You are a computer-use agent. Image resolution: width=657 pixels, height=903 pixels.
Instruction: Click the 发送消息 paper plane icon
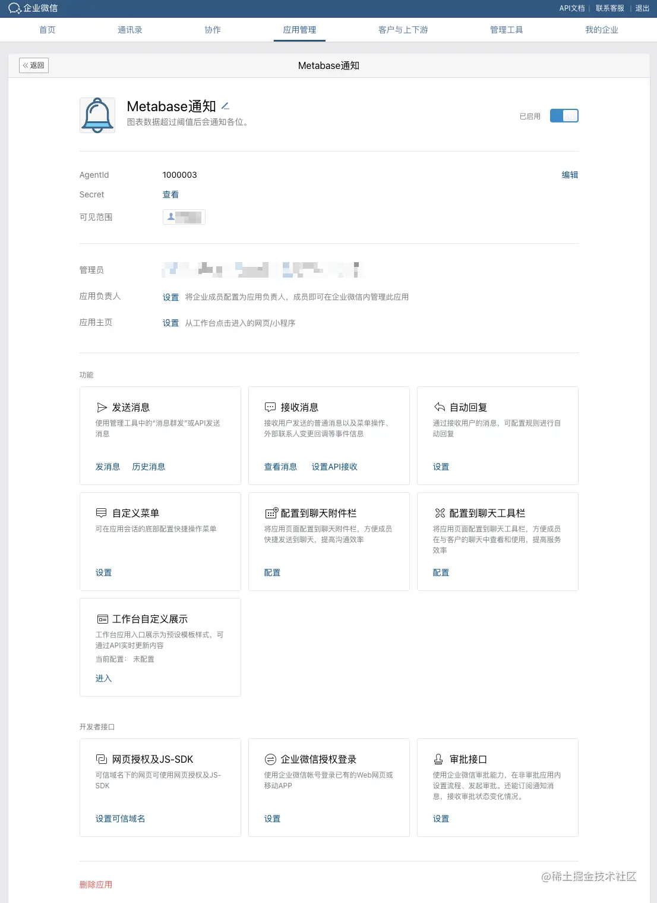tap(102, 407)
